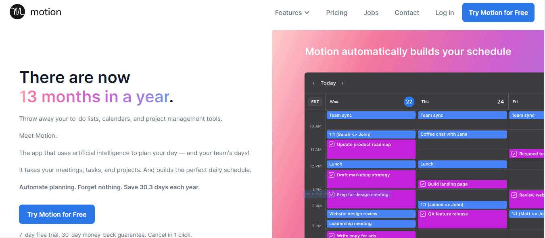Click Log in link
The height and width of the screenshot is (238, 545).
pyautogui.click(x=445, y=13)
